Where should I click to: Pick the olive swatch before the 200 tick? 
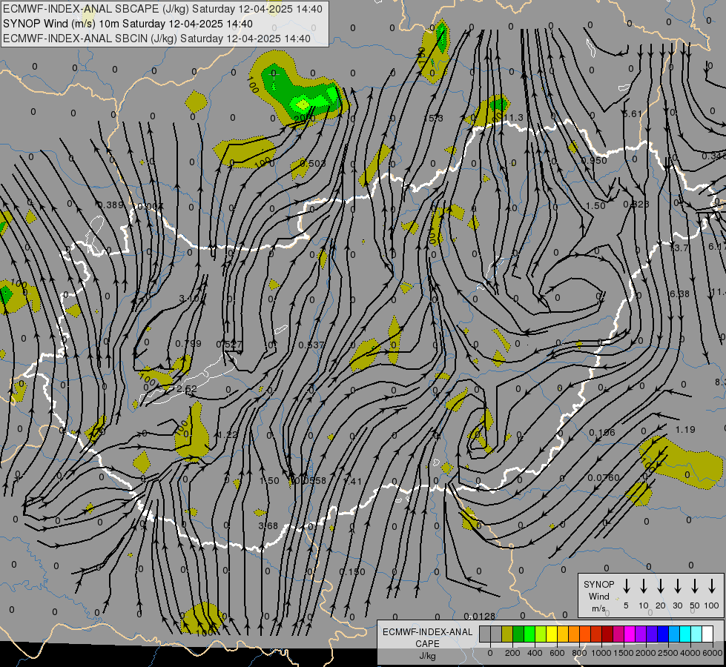point(507,634)
